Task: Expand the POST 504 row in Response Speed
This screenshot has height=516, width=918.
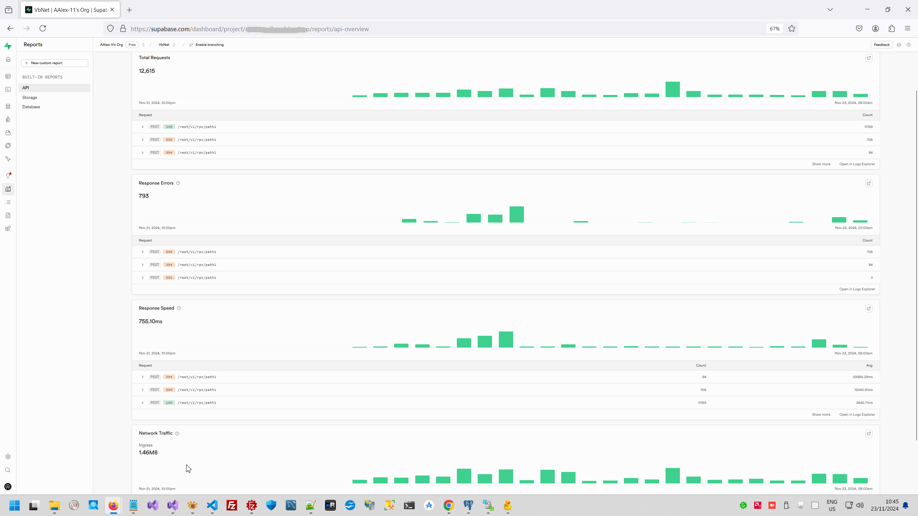Action: [x=142, y=377]
